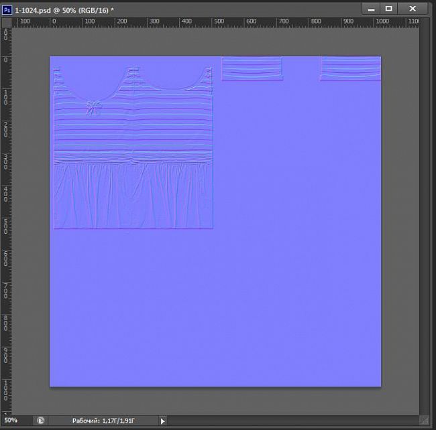Click the ruler origin corner box
Screen dimensions: 436x430
click(6, 21)
